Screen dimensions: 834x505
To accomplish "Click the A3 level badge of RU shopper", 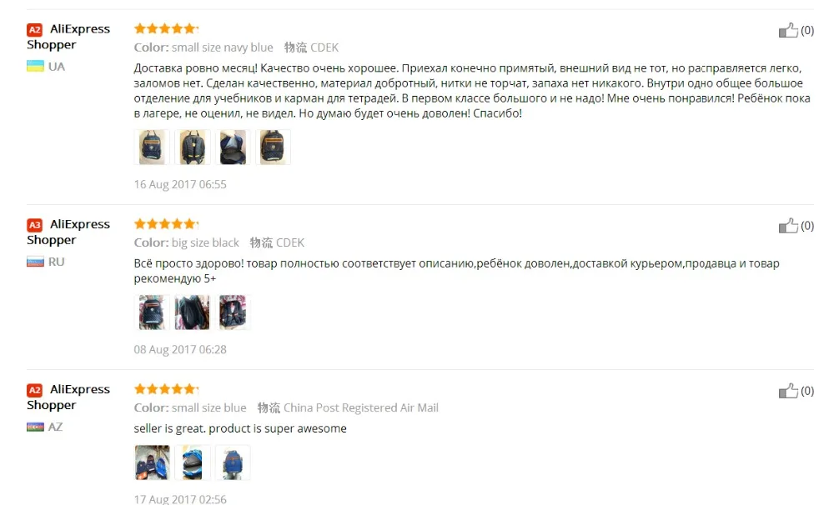I will [x=34, y=225].
